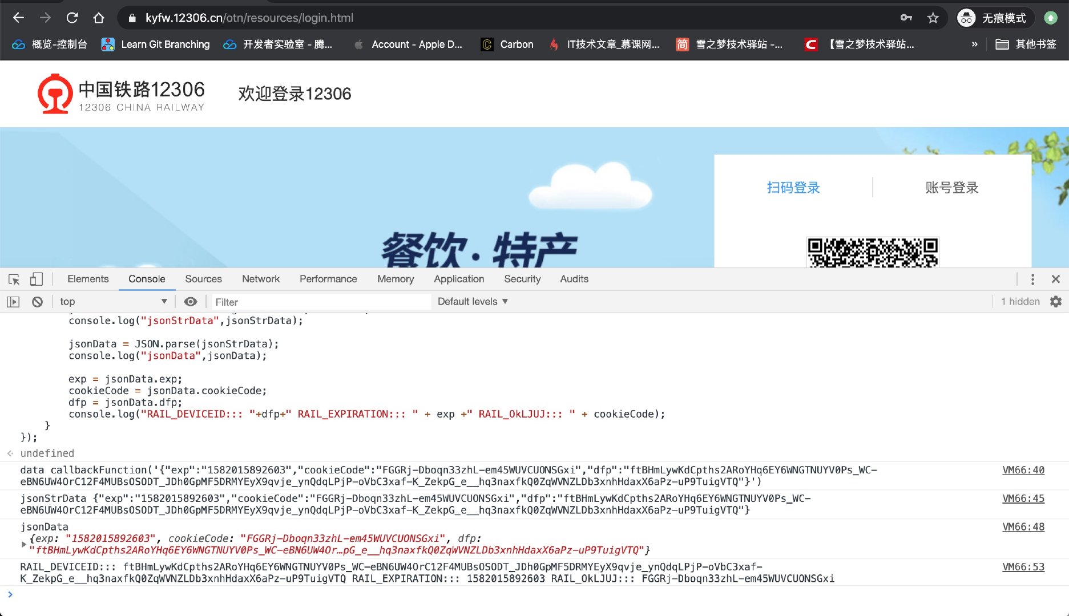
Task: Switch to the Network tab
Action: click(x=260, y=279)
